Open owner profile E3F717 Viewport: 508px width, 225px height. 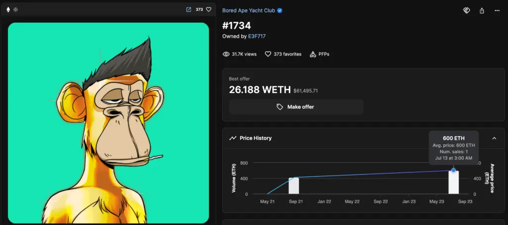257,36
